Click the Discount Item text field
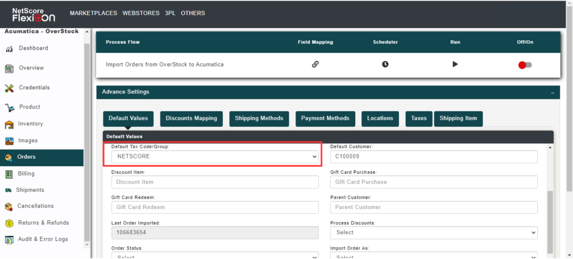This screenshot has height=259, width=573. pyautogui.click(x=215, y=182)
